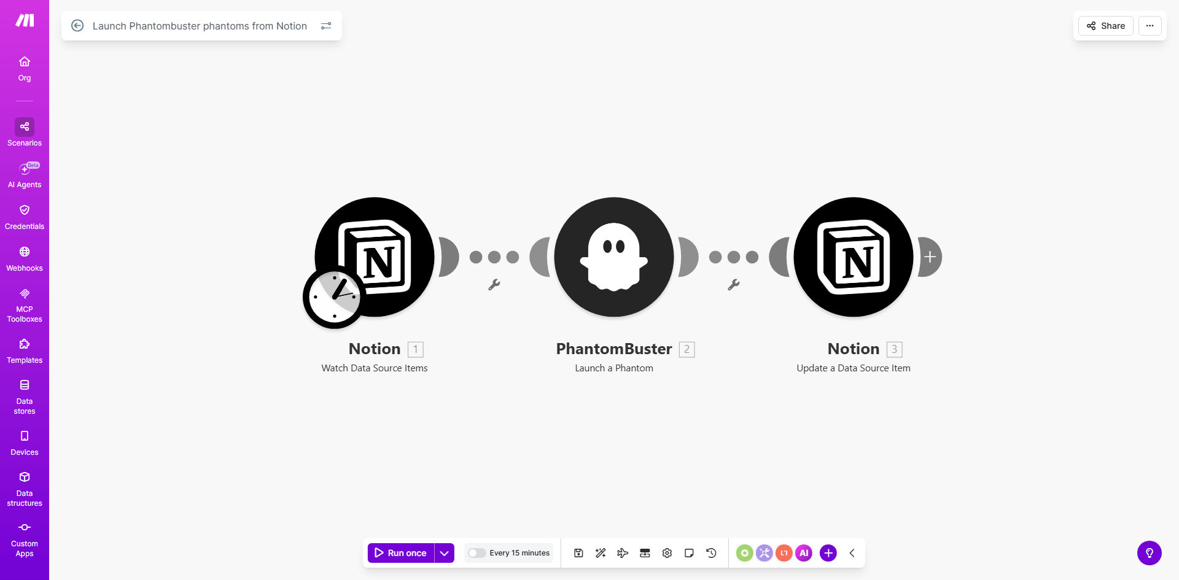
Task: Expand Run once dropdown arrow
Action: click(445, 553)
